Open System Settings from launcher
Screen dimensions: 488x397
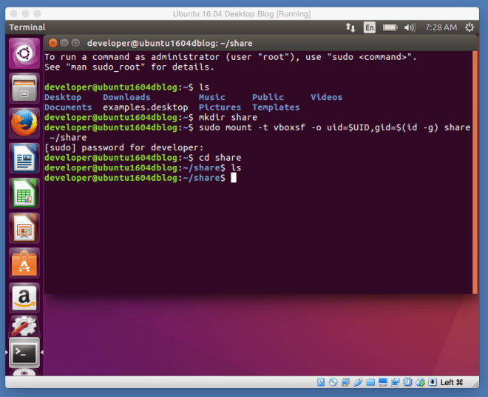(x=24, y=328)
